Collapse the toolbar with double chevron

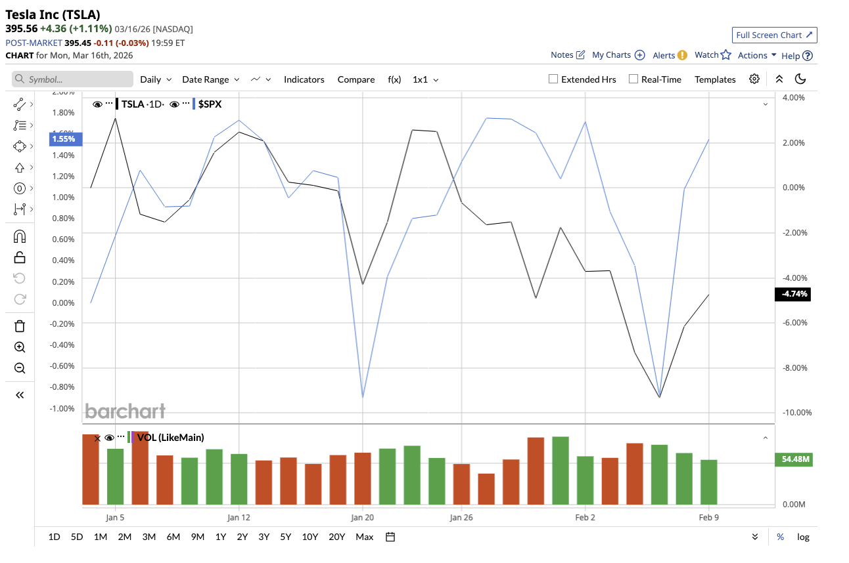click(779, 79)
